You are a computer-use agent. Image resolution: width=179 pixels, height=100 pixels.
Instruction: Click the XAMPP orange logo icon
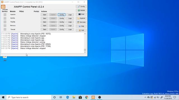click(3, 7)
